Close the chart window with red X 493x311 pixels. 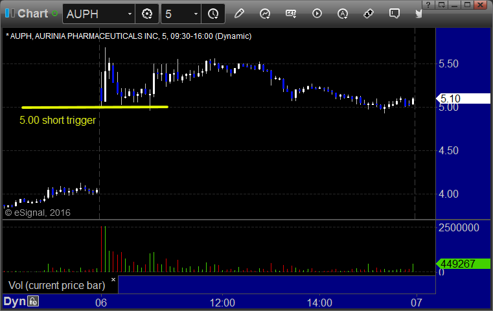(481, 5)
